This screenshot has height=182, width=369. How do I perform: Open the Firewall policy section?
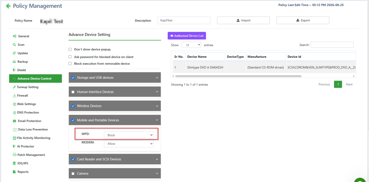click(22, 95)
